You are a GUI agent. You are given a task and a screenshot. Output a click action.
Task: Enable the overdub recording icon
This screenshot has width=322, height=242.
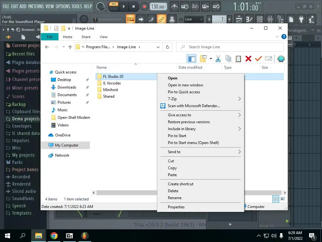point(206,7)
